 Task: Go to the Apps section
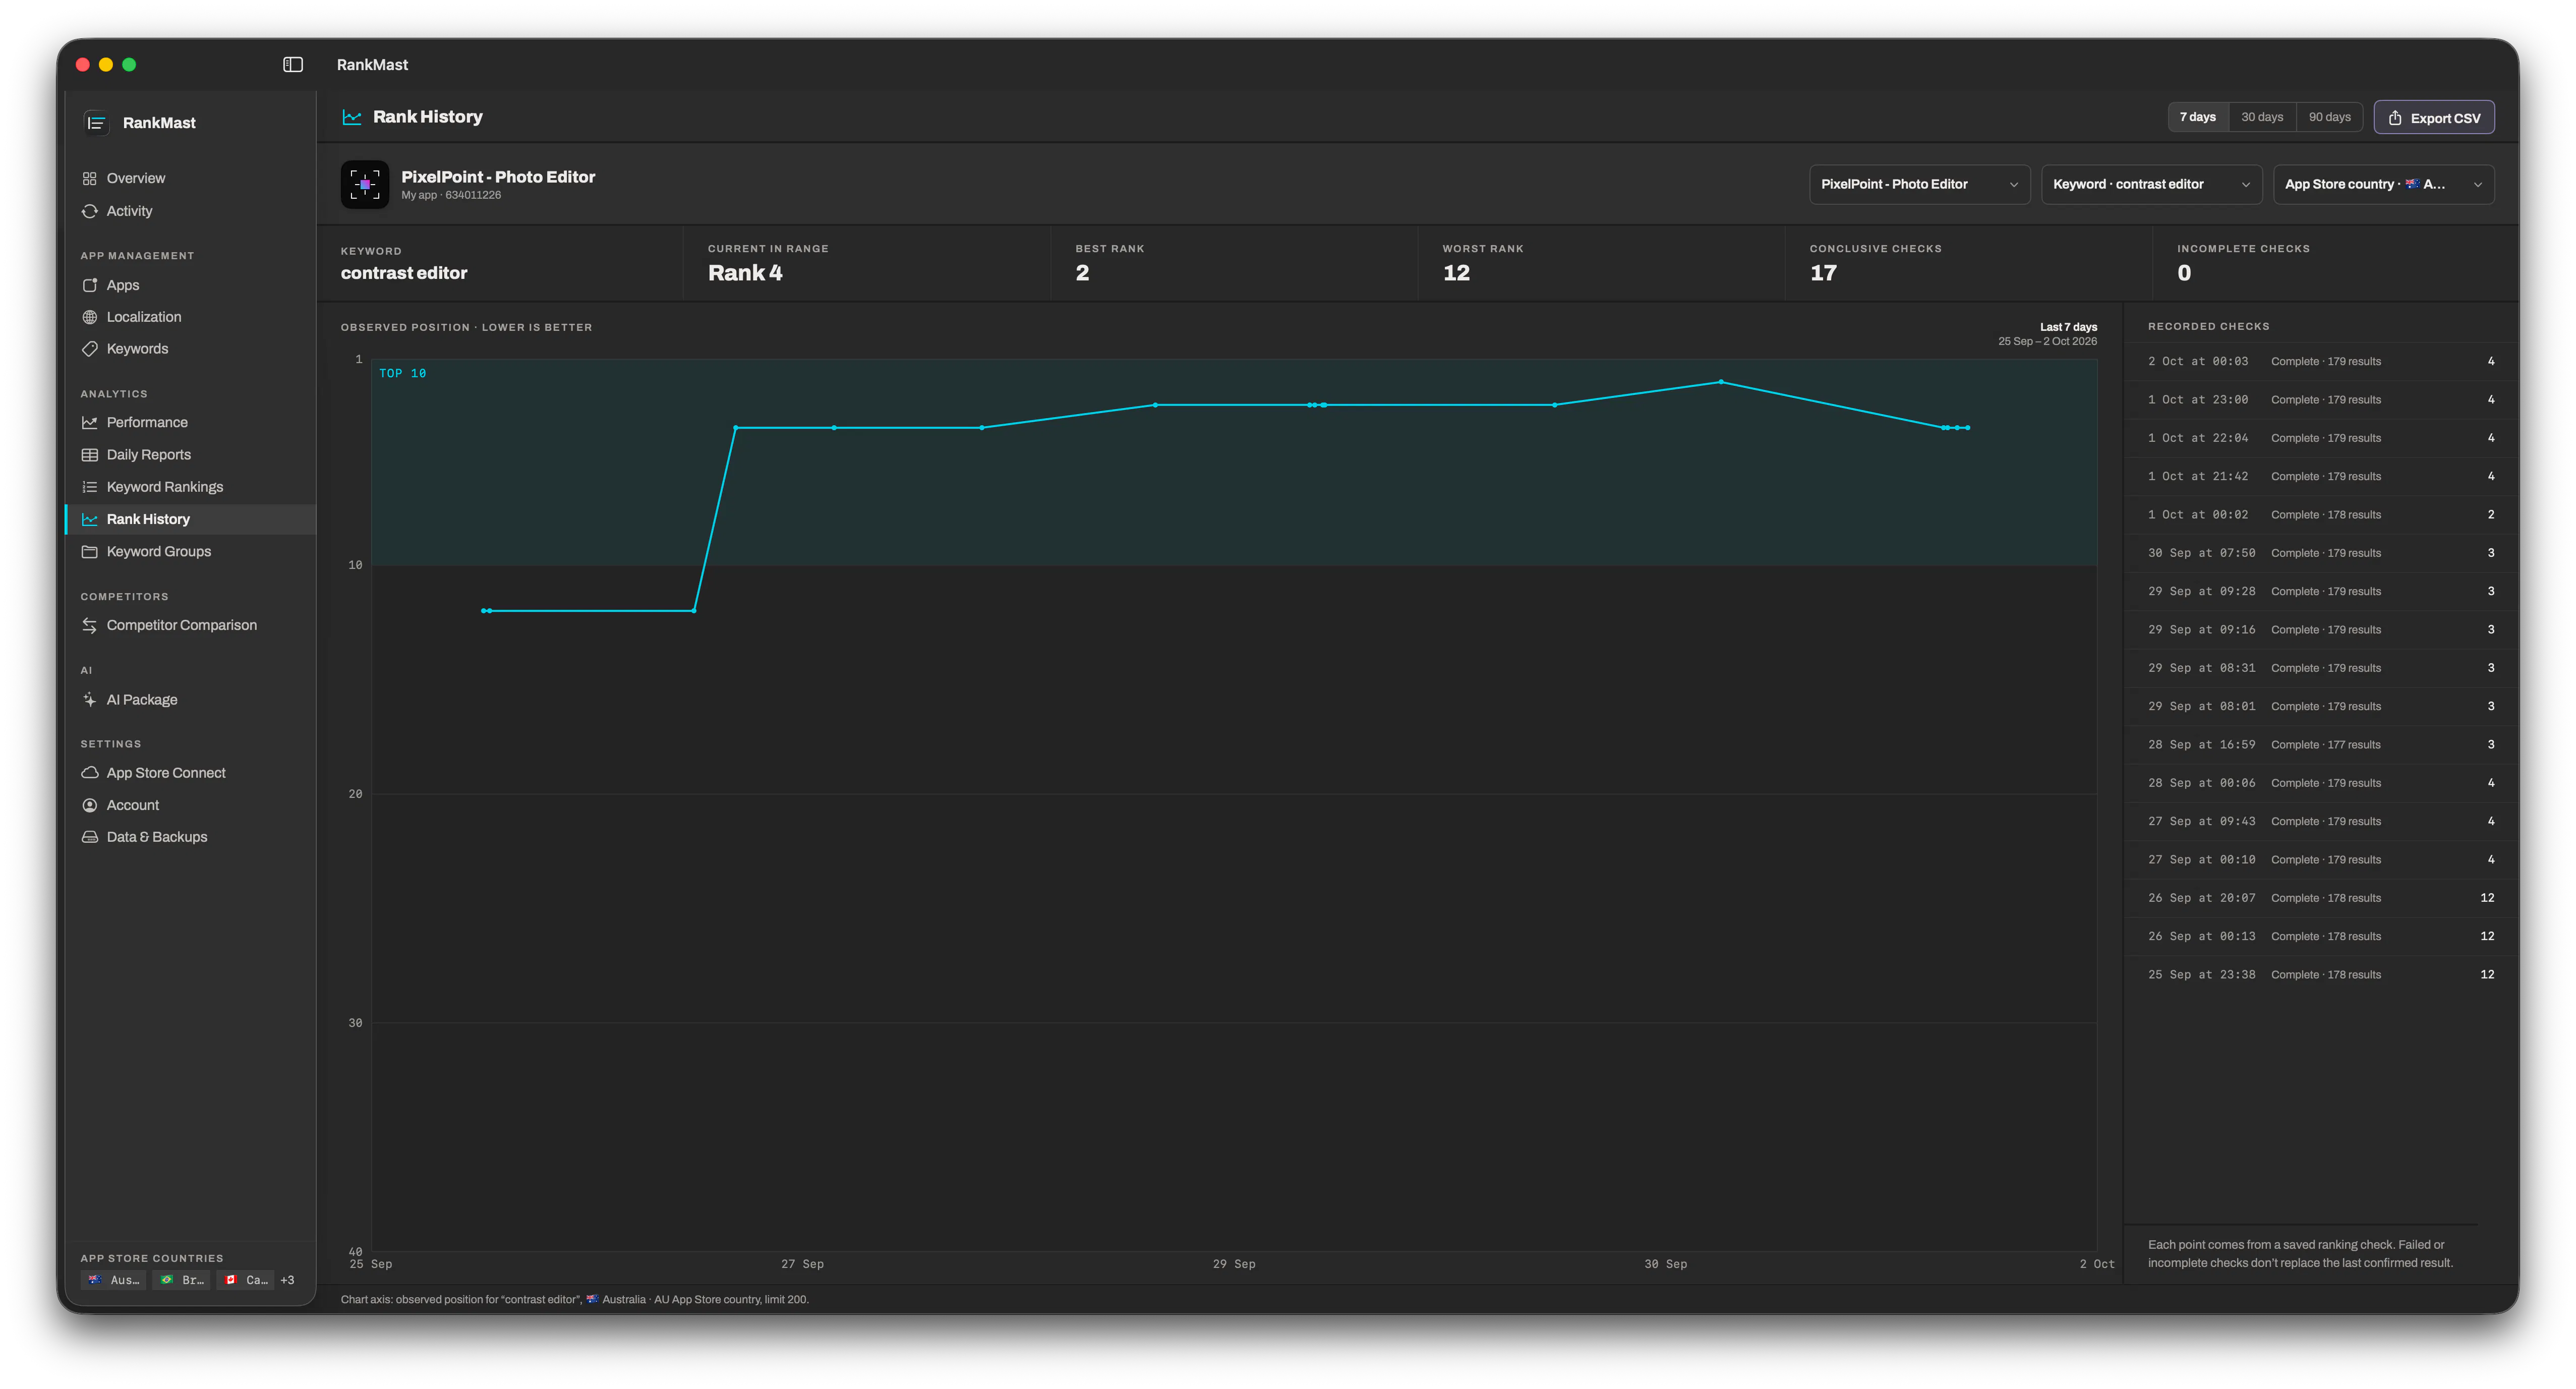point(190,285)
